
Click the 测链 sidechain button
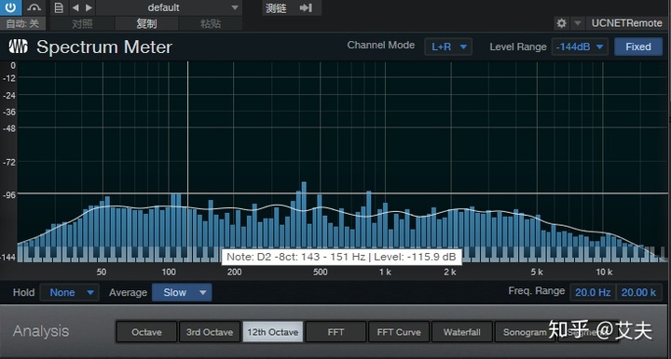[276, 7]
